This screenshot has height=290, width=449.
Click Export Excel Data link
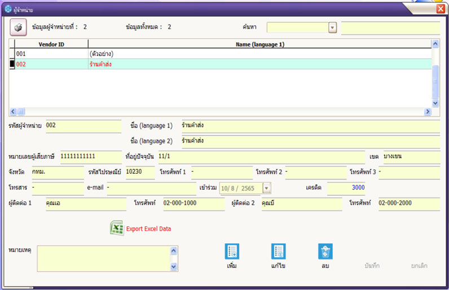click(x=148, y=229)
